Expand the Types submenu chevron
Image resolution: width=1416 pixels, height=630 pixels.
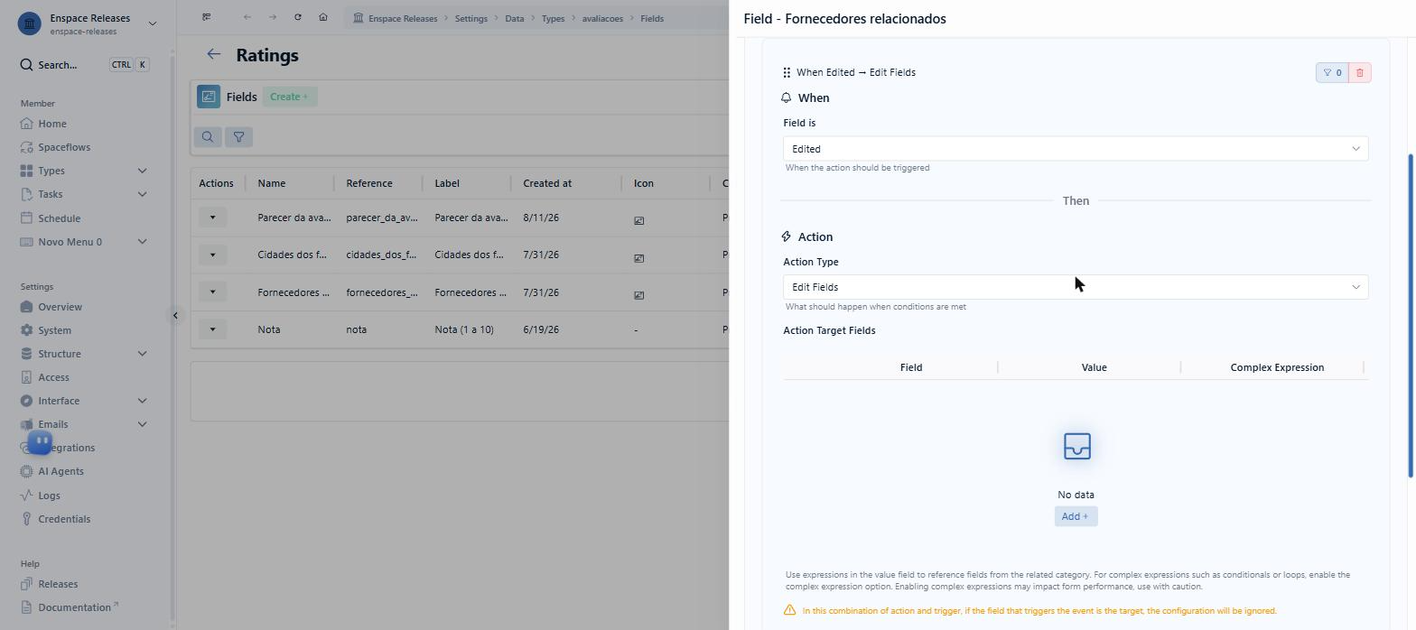(x=142, y=171)
